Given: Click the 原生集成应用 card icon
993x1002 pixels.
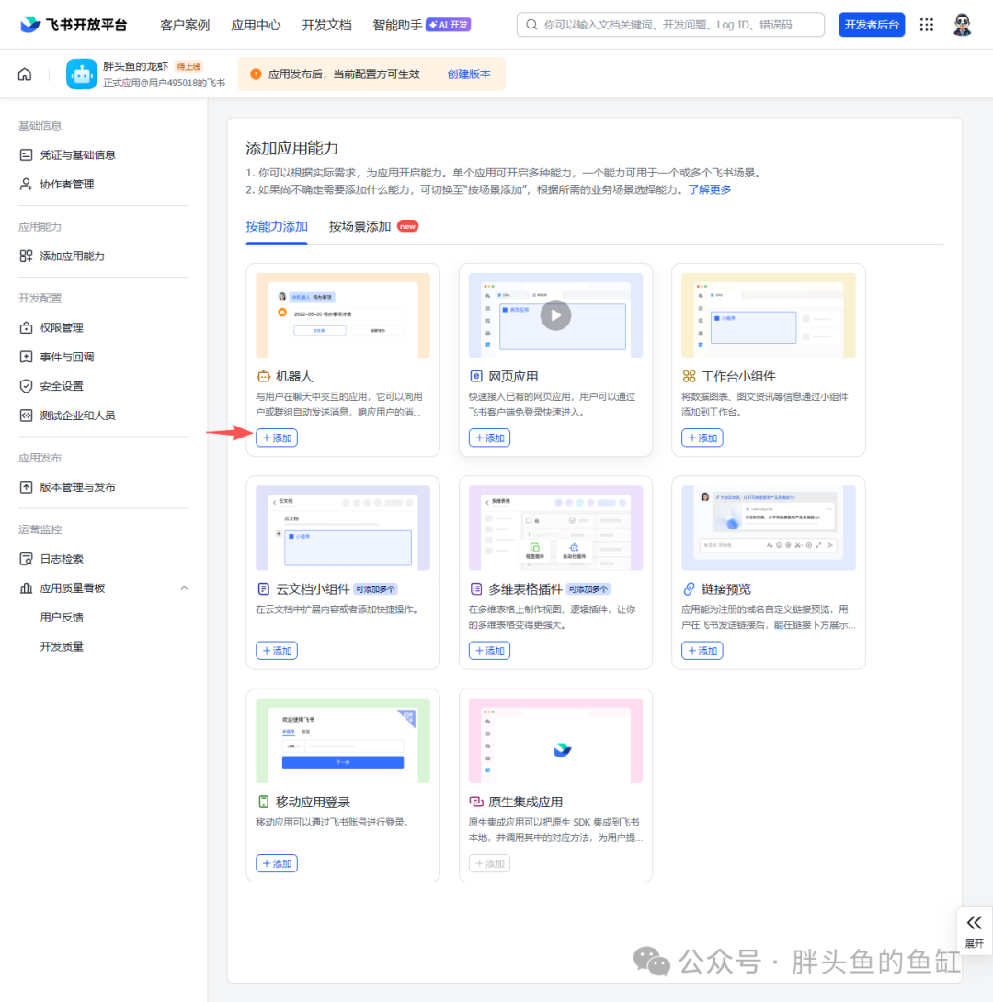Looking at the screenshot, I should pyautogui.click(x=476, y=802).
